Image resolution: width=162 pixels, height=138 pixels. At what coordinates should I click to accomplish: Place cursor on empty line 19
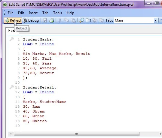72,126
